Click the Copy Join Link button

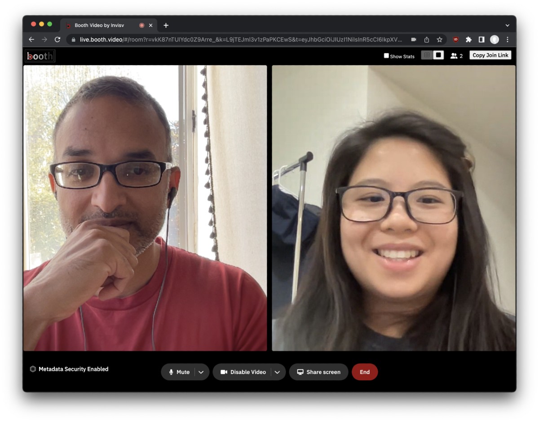(490, 55)
